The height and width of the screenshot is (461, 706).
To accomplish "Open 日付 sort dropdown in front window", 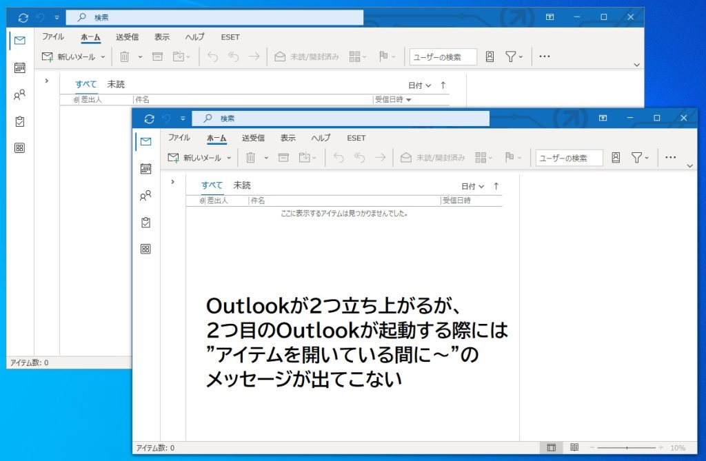I will (473, 186).
